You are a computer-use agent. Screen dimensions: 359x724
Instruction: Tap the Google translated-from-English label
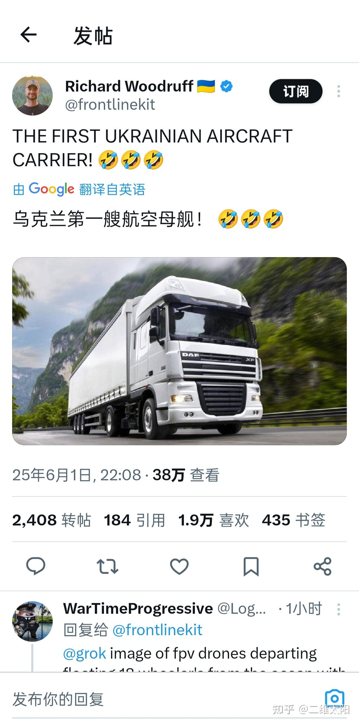[79, 189]
